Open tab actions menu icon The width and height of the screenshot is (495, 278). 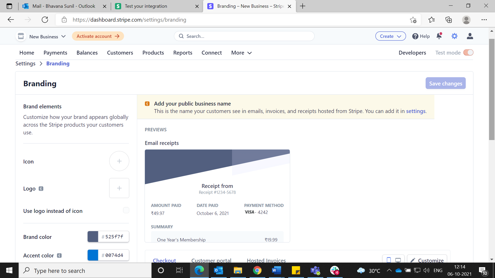pos(9,6)
